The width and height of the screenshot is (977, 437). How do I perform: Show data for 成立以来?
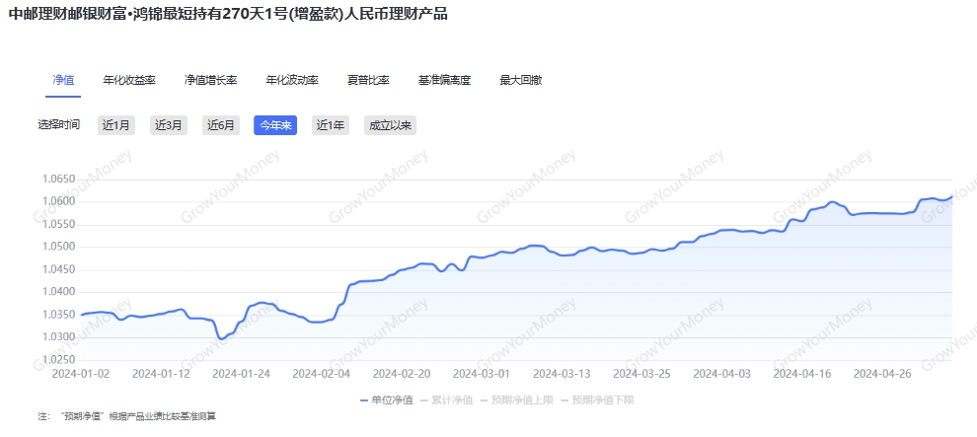[390, 125]
